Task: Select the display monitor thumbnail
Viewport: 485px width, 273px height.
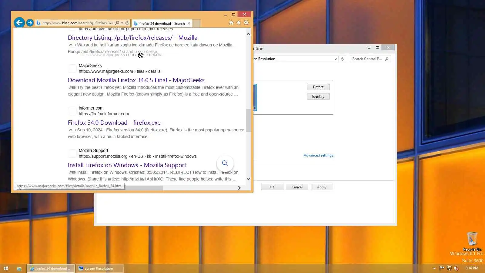Action: click(255, 97)
